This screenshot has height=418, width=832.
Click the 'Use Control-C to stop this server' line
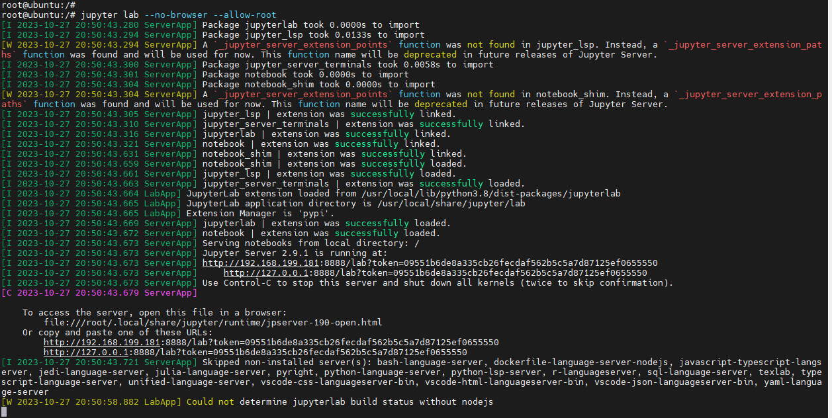438,282
